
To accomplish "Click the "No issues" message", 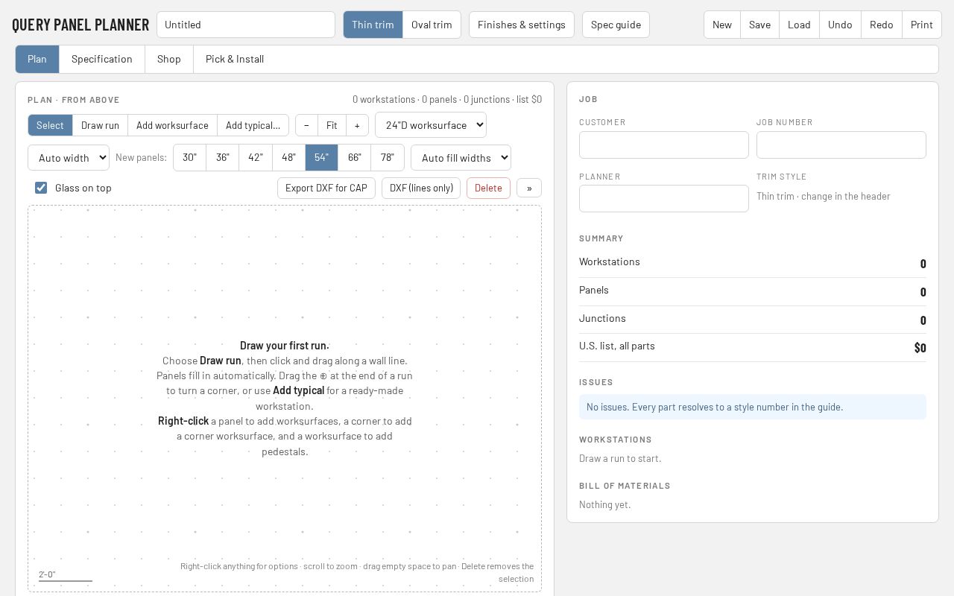I will [753, 407].
